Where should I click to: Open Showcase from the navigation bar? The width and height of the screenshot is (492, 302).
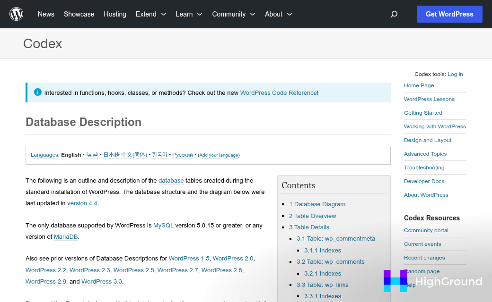tap(79, 14)
